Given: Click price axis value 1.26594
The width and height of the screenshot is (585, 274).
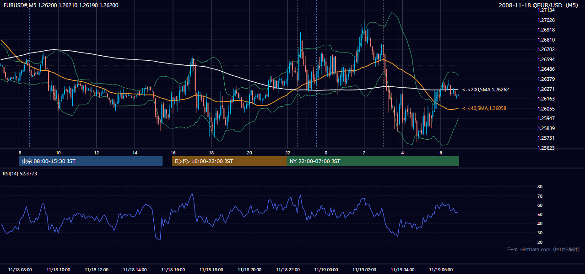Looking at the screenshot, I should [x=546, y=59].
